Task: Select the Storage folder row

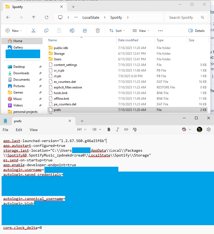Action: click(127, 54)
